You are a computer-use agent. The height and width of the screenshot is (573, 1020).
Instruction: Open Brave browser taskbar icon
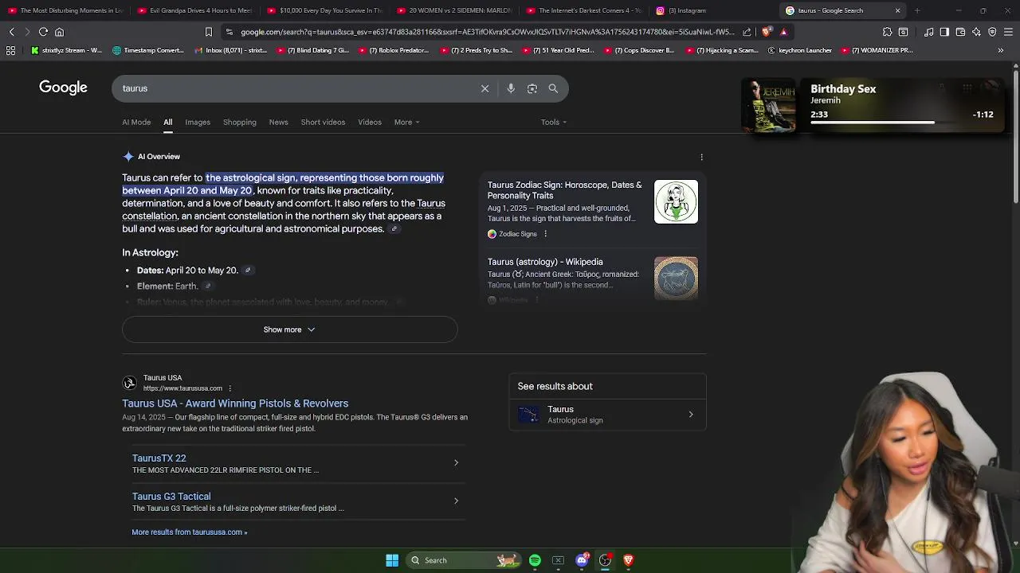coord(628,560)
